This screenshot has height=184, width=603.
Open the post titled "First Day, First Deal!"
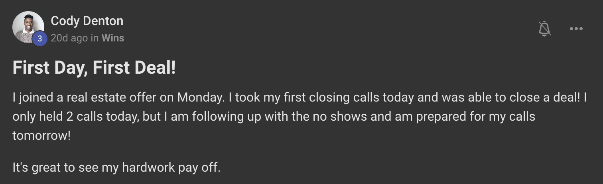tap(94, 68)
